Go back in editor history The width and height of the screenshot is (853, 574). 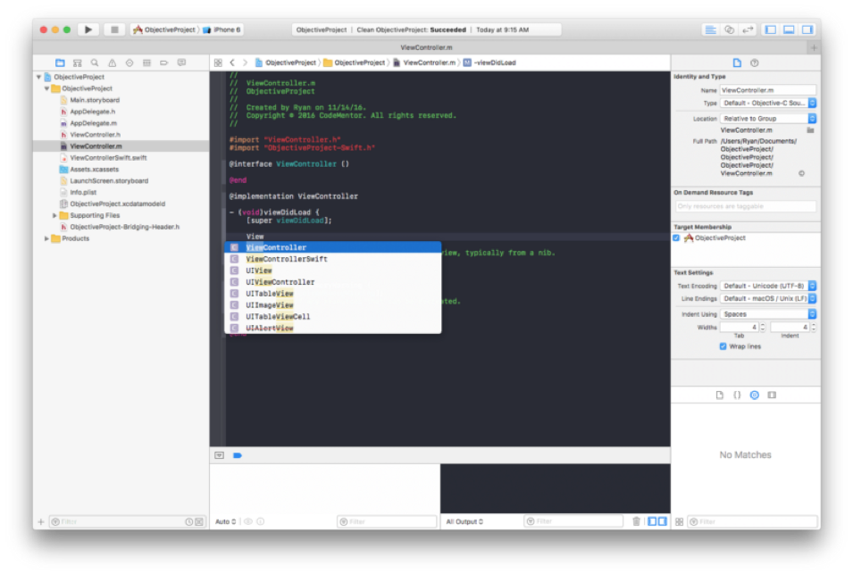point(232,63)
